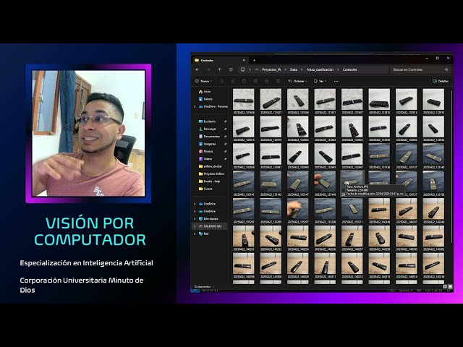Go up one folder level
This screenshot has height=347, width=463.
point(219,69)
